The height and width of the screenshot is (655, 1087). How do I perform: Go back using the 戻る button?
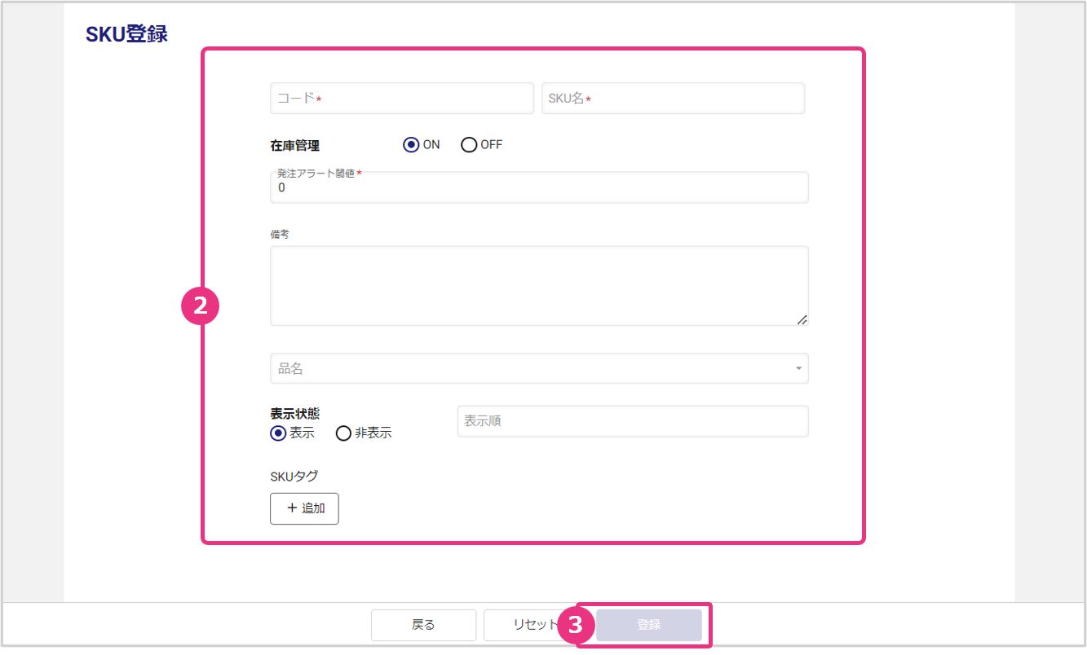[423, 625]
